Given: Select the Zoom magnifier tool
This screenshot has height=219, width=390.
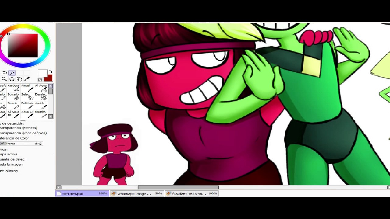Looking at the screenshot, I should (4, 79).
